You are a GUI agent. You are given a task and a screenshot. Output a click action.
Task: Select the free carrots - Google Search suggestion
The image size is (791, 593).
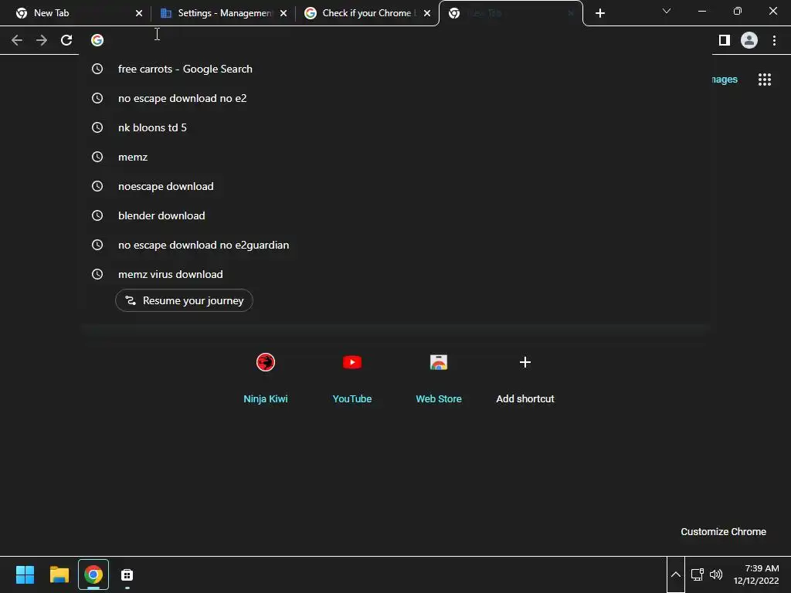pyautogui.click(x=395, y=69)
